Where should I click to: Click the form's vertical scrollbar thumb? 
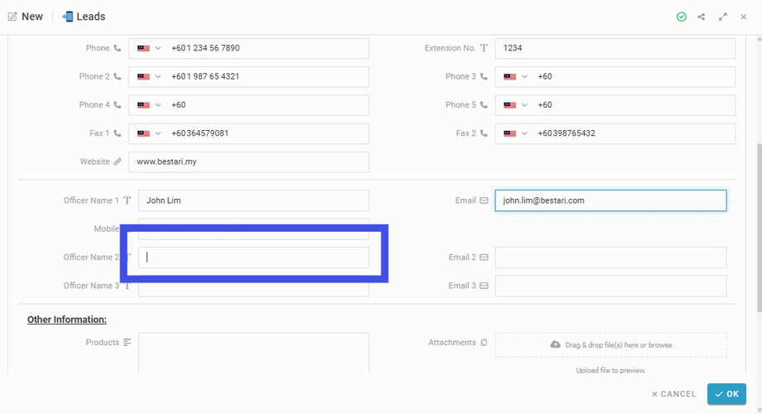759,228
